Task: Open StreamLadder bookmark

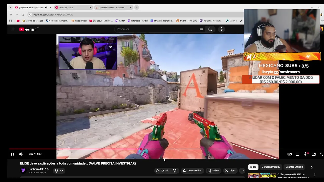Action: click(162, 21)
